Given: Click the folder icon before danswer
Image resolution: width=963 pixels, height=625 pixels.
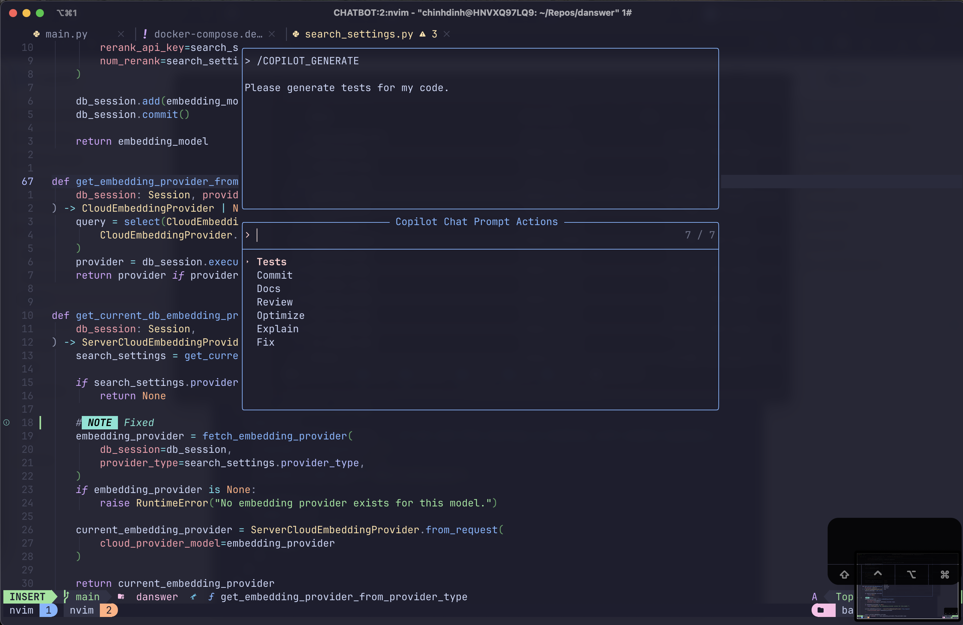Looking at the screenshot, I should [x=121, y=597].
